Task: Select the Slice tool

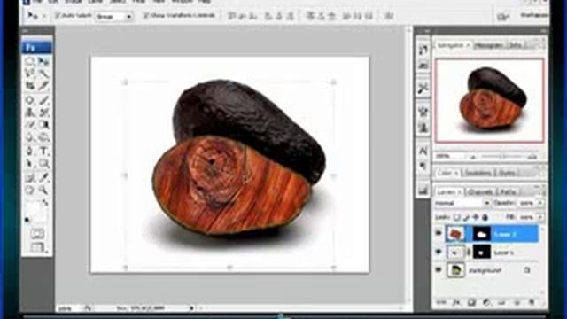Action: (44, 86)
